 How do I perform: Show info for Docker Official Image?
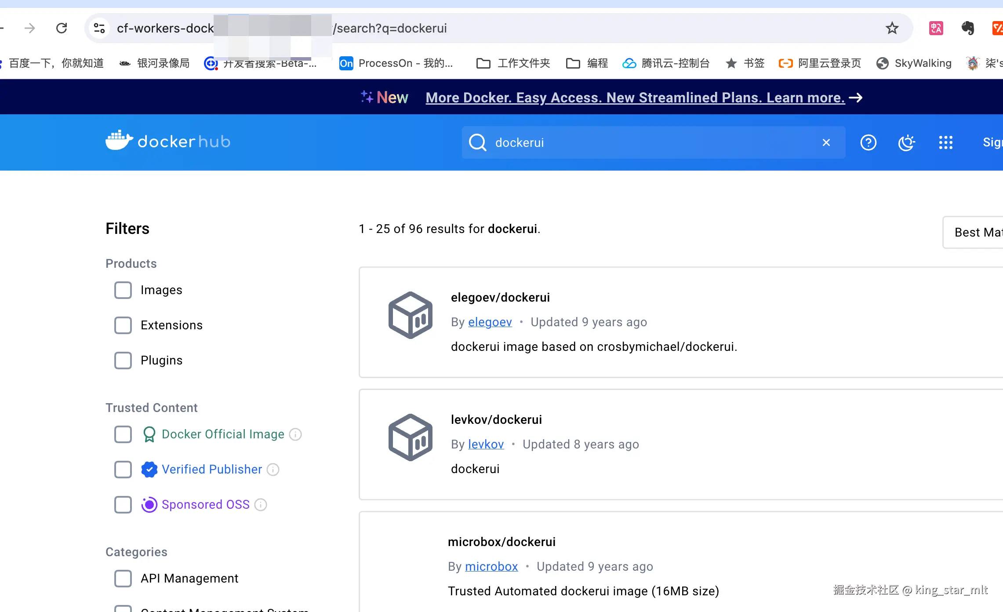295,434
